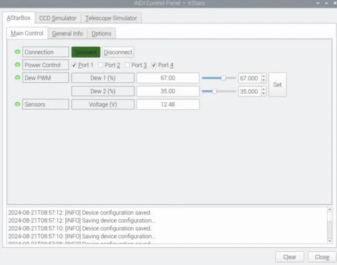Click the Sensors property label
This screenshot has height=265, width=337.
(x=46, y=105)
